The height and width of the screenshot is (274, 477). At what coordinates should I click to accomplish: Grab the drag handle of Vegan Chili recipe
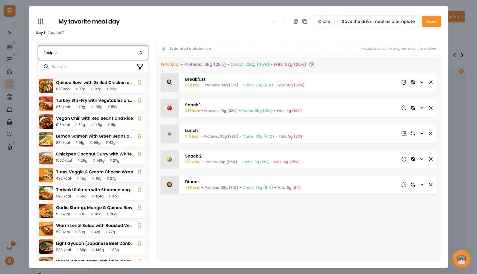tap(140, 118)
